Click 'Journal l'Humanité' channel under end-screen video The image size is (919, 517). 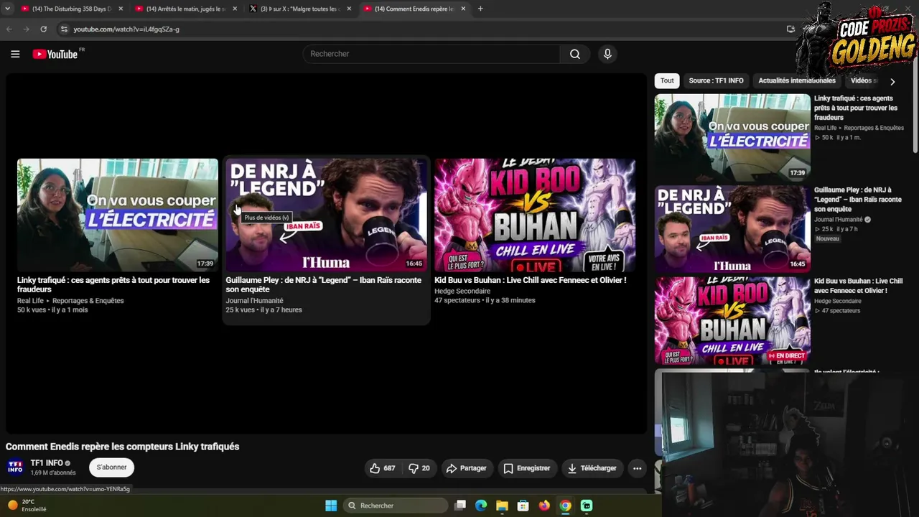coord(254,301)
